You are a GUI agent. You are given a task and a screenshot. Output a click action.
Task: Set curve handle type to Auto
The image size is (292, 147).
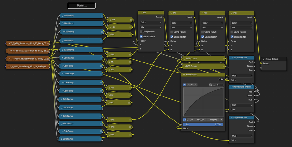point(185,120)
